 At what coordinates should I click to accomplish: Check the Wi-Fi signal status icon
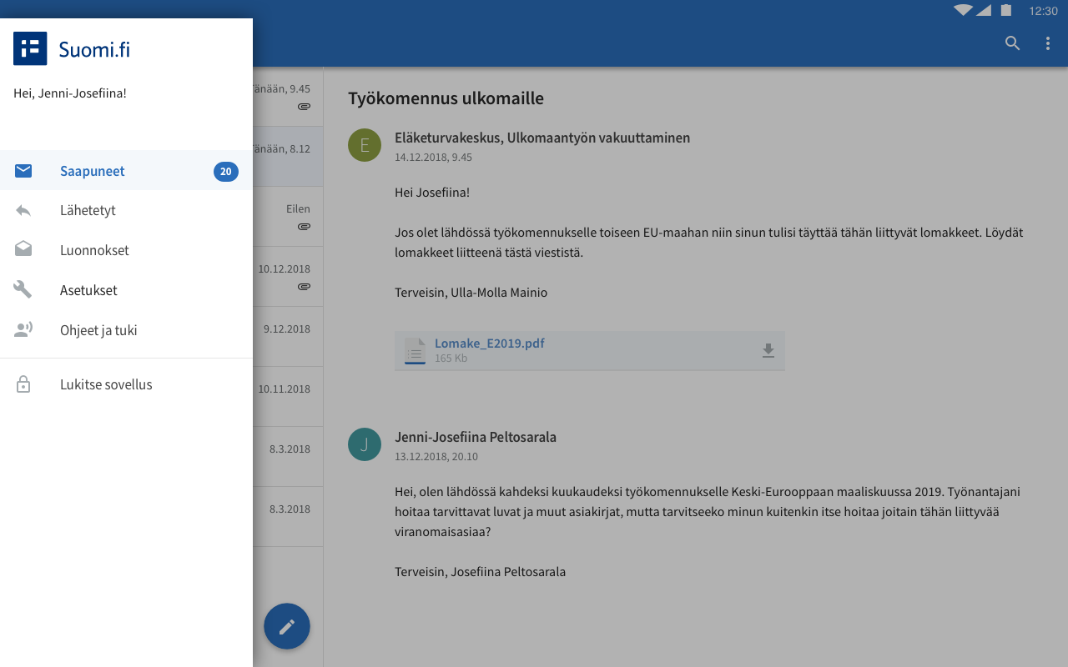(964, 11)
